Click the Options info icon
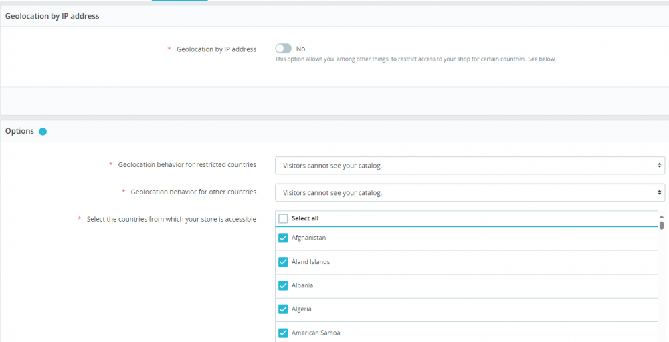The height and width of the screenshot is (342, 669). tap(43, 131)
